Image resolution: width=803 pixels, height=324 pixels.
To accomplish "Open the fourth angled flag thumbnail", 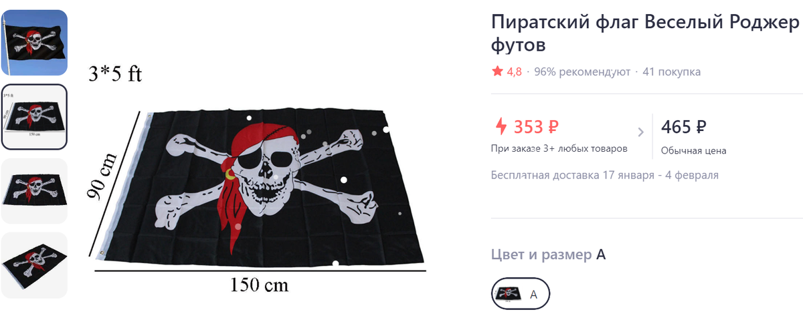I will [34, 265].
